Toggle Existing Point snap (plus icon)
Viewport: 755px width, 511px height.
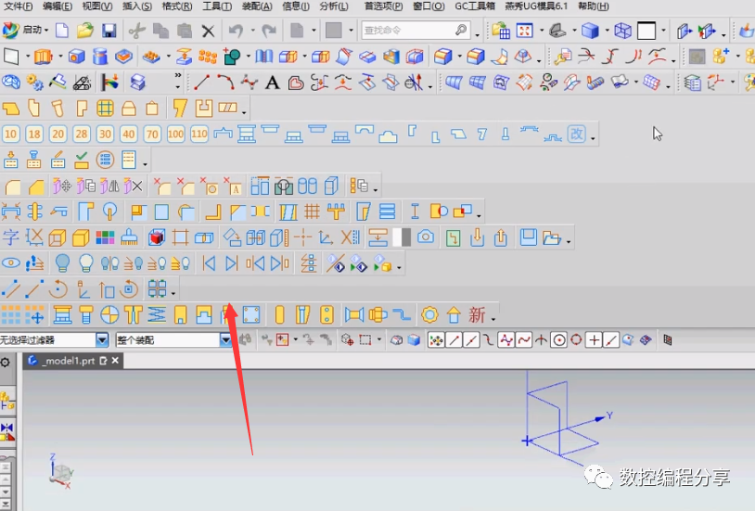pos(594,340)
